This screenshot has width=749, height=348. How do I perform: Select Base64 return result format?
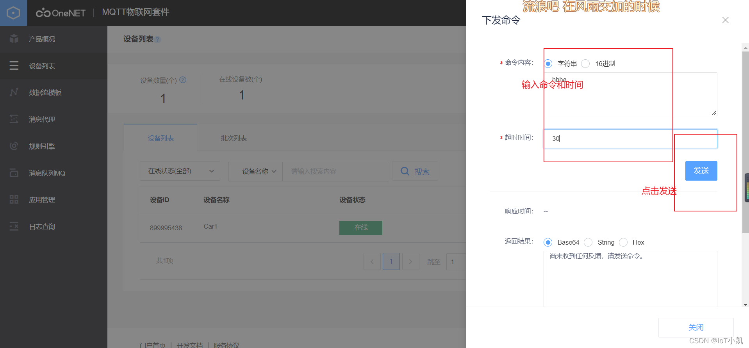click(548, 243)
